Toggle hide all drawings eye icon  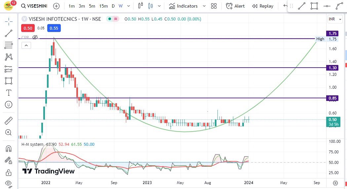coord(9,183)
